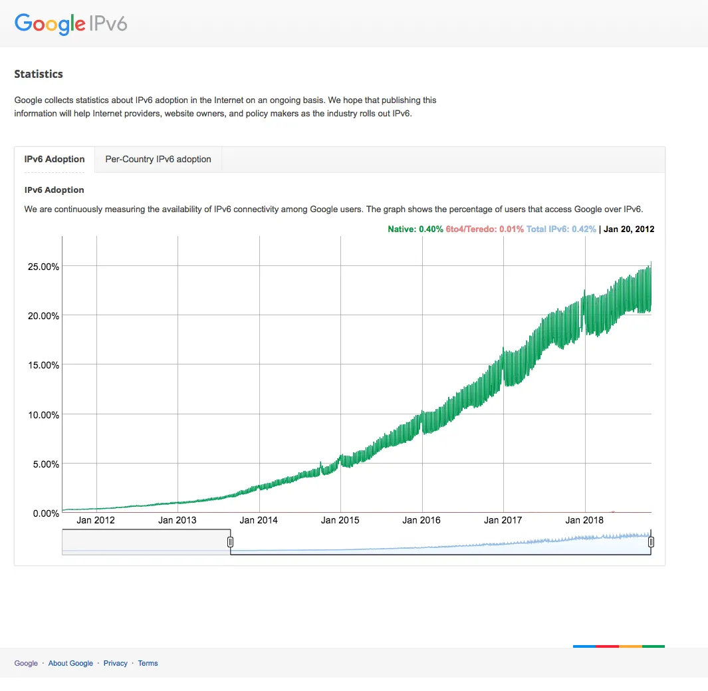Screen dimensions: 708x691
Task: Click the 25.00% y-axis label
Action: tap(41, 267)
